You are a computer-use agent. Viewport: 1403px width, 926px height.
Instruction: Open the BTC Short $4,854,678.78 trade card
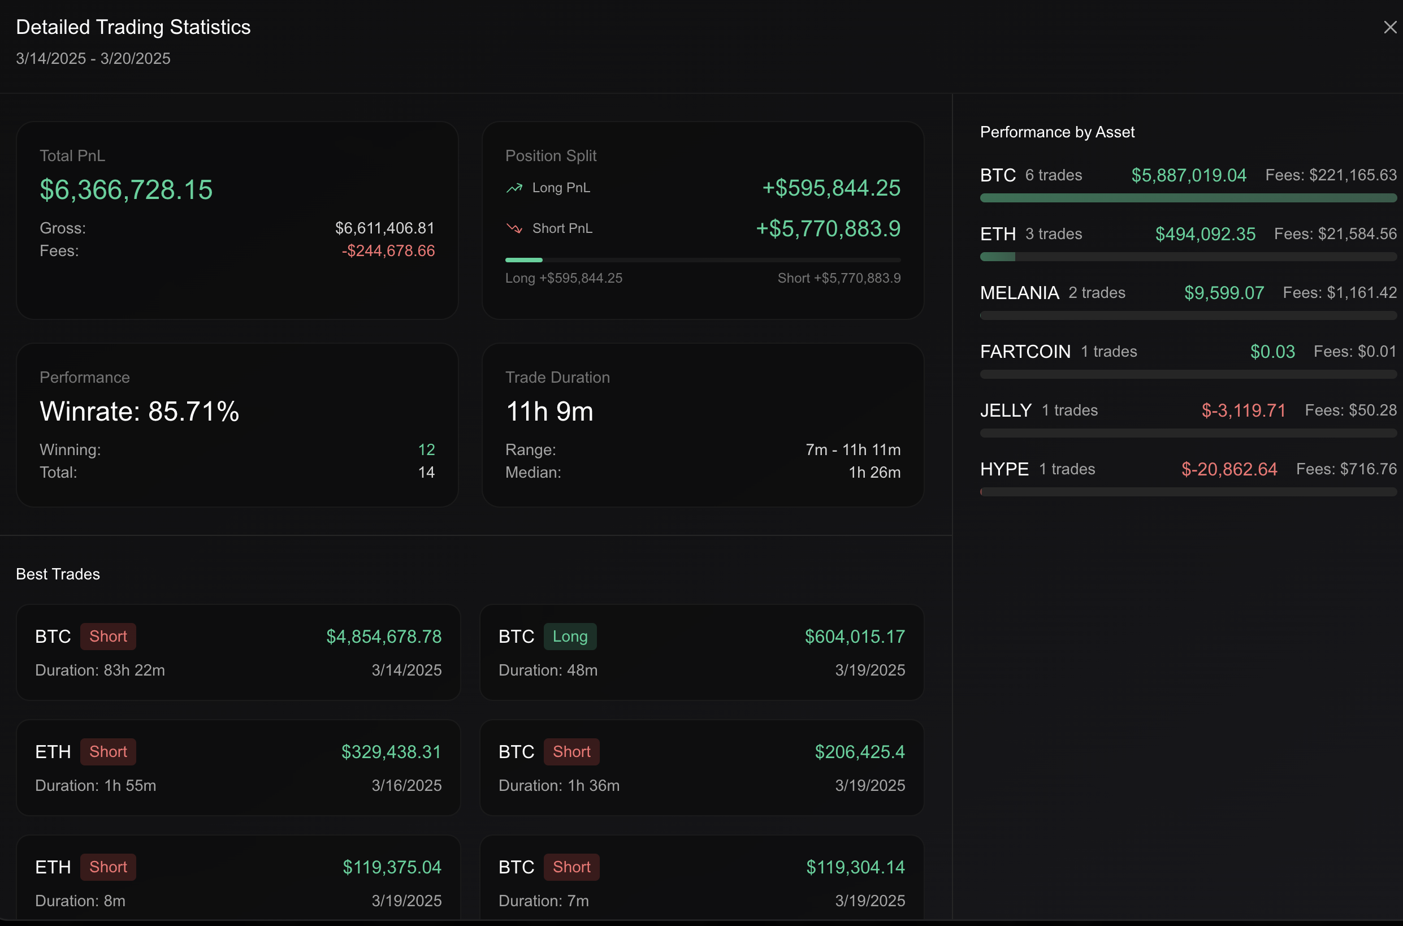click(x=238, y=652)
